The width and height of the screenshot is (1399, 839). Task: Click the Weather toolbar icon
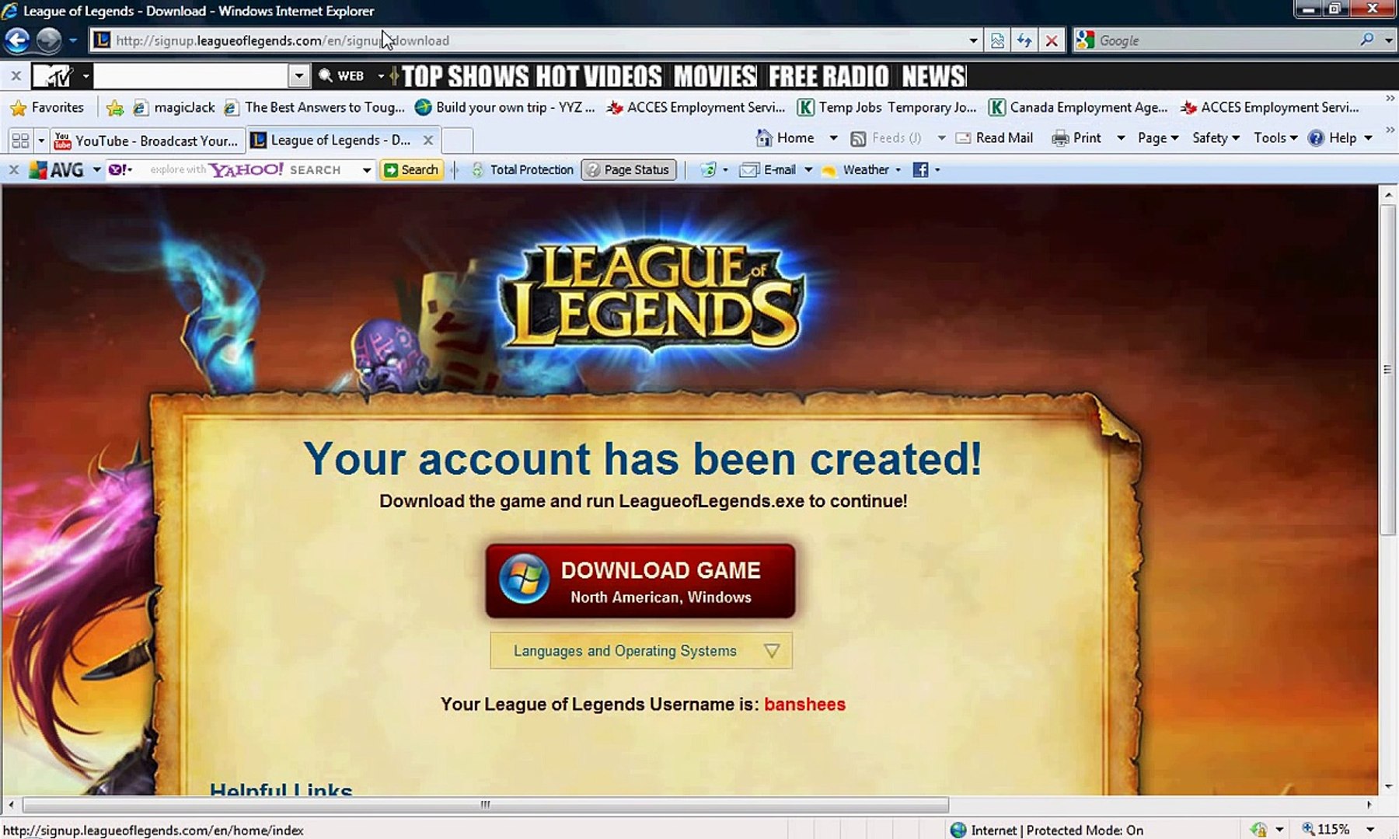[x=829, y=170]
